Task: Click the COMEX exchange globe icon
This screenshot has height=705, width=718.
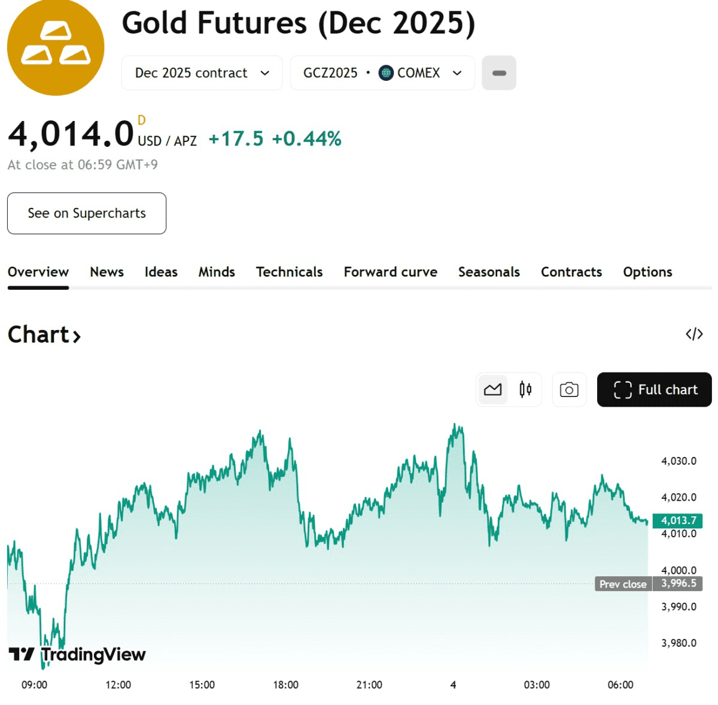Action: point(387,73)
